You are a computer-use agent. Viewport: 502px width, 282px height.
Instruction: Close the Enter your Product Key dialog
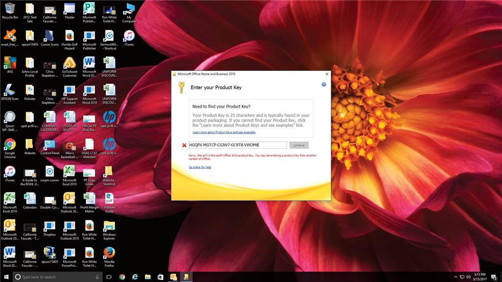point(326,74)
